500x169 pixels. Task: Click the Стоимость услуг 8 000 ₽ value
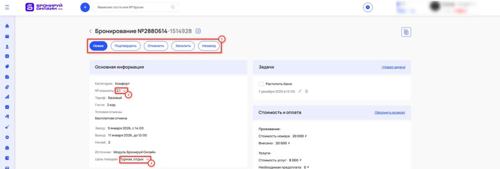295,160
